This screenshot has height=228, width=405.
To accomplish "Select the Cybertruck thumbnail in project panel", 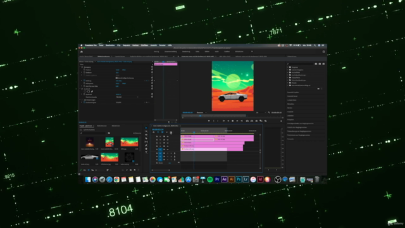I will tap(89, 157).
